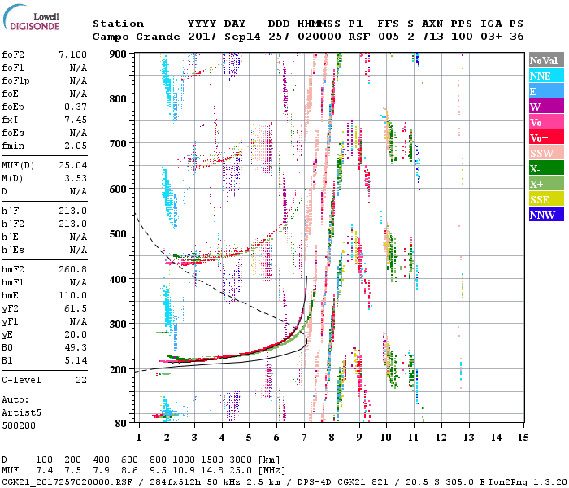The width and height of the screenshot is (569, 488).
Task: Click the C-level value 22
Action: [80, 380]
